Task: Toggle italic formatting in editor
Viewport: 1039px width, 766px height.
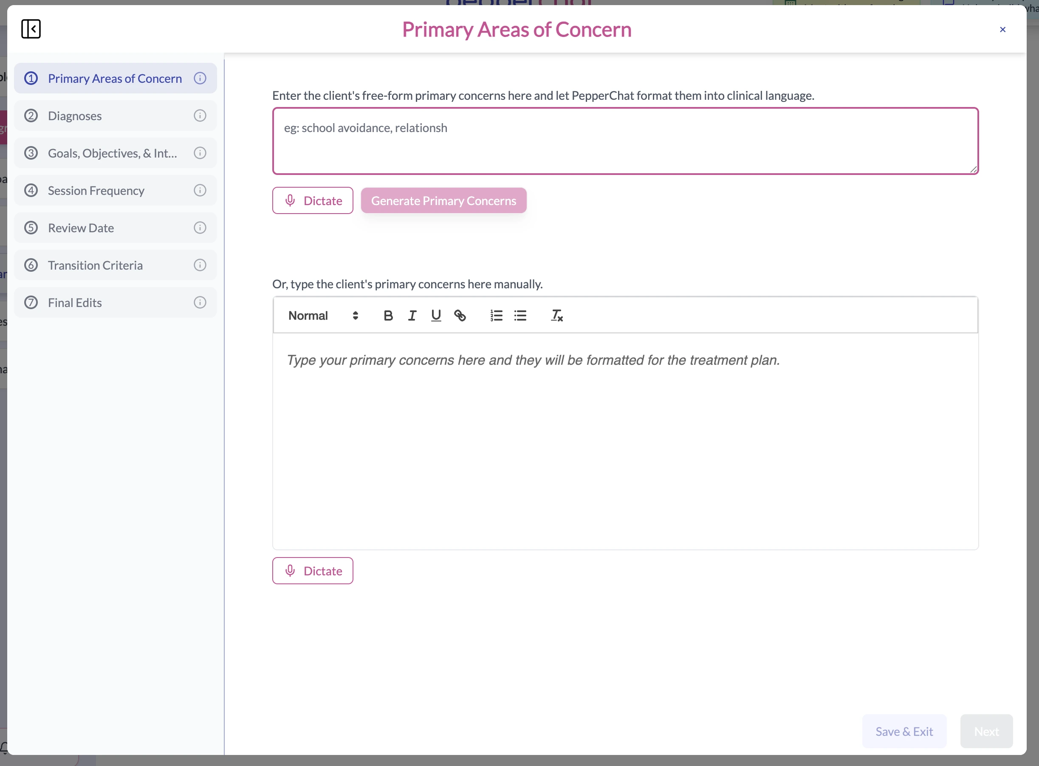Action: [x=412, y=316]
